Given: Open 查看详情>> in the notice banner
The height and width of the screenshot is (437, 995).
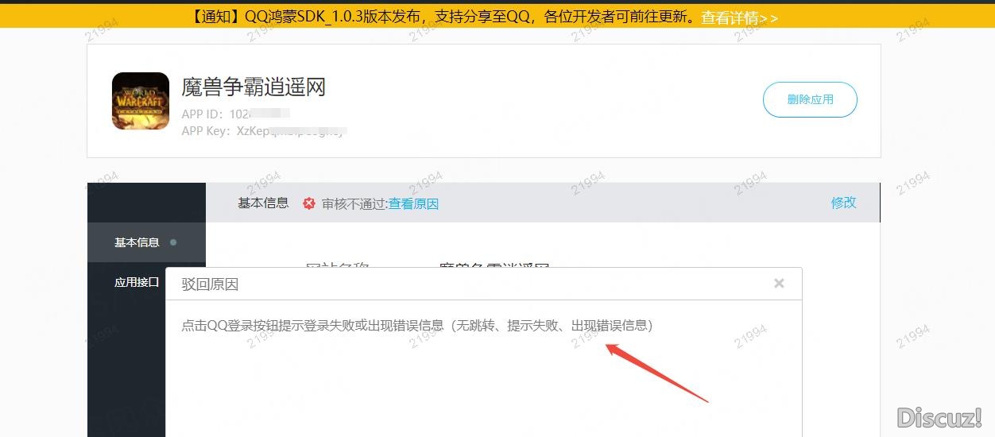Looking at the screenshot, I should [739, 17].
